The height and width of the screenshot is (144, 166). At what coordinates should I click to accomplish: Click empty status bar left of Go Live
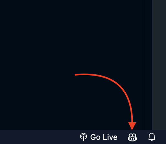coord(39,137)
